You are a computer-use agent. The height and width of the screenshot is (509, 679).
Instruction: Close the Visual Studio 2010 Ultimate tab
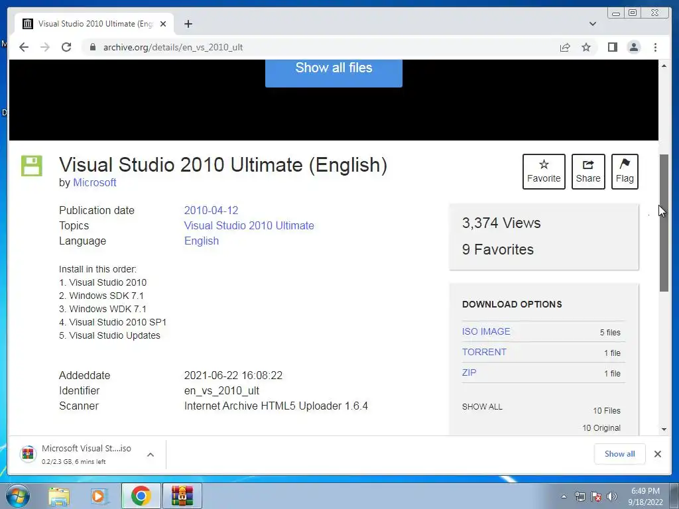163,24
